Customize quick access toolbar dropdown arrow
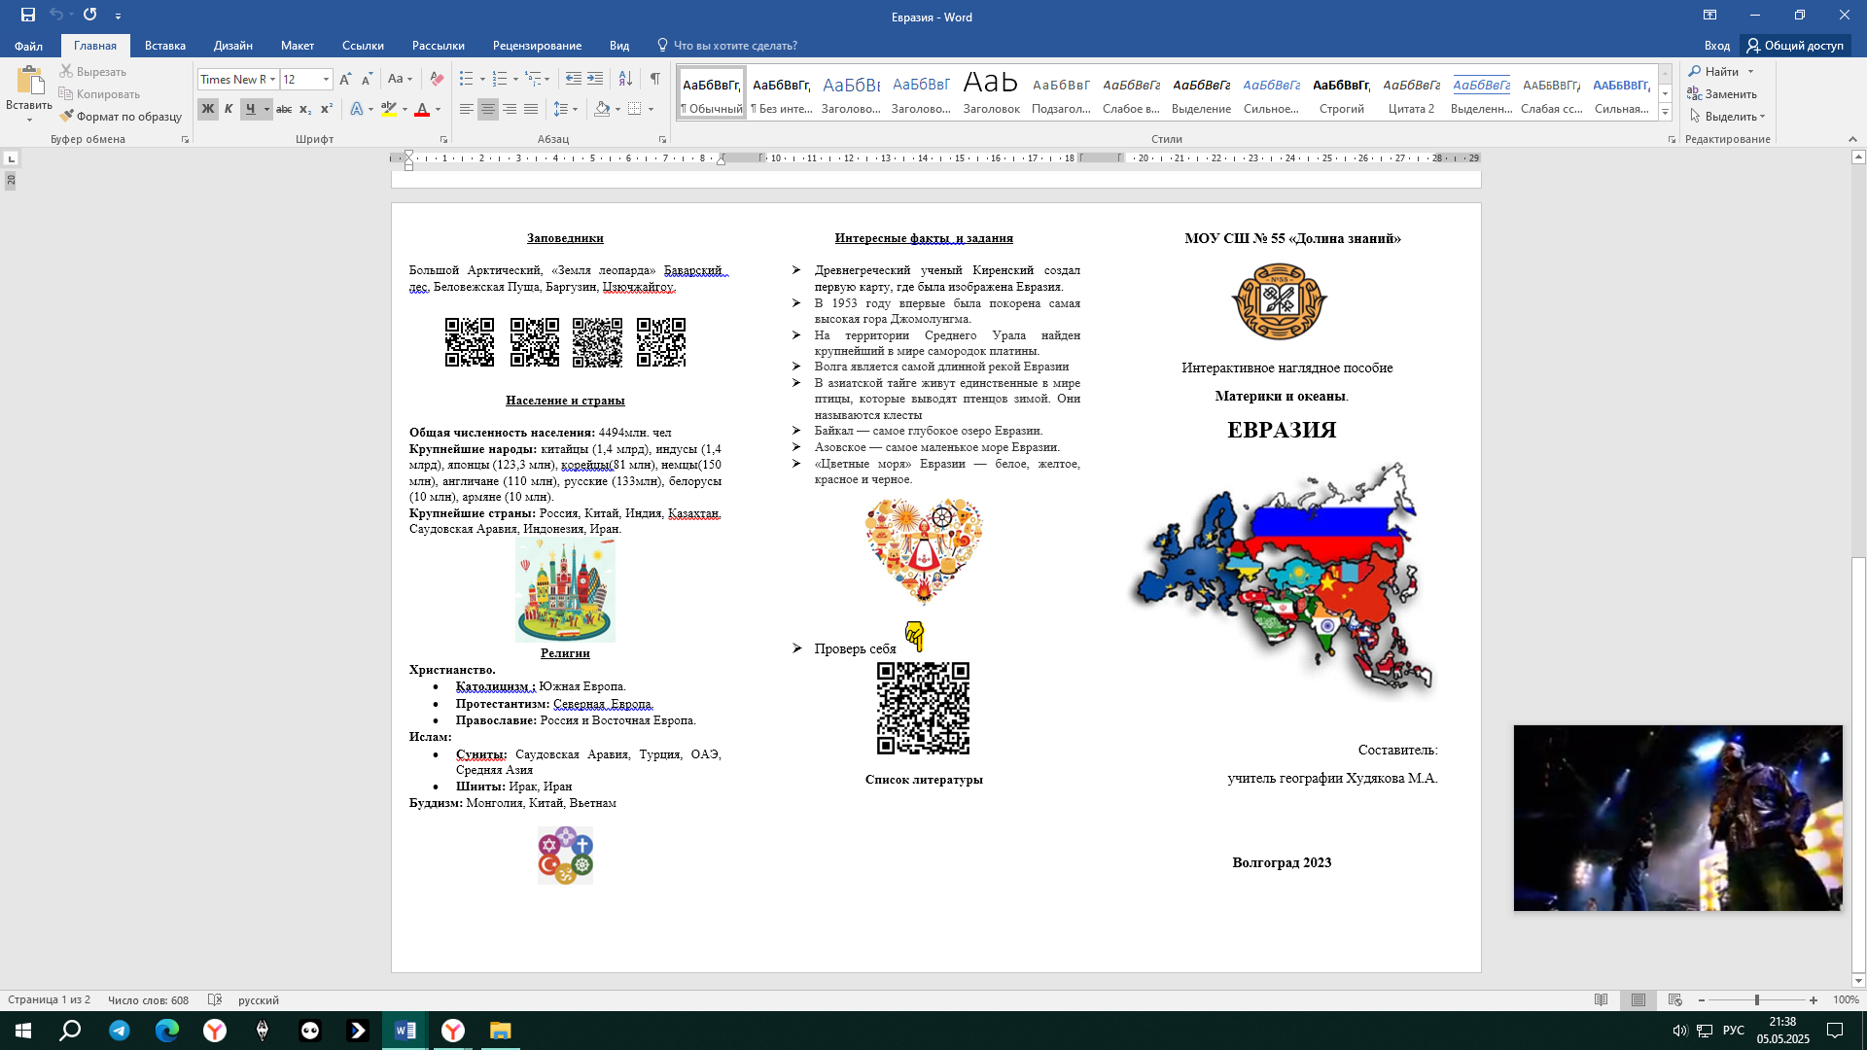 [118, 16]
